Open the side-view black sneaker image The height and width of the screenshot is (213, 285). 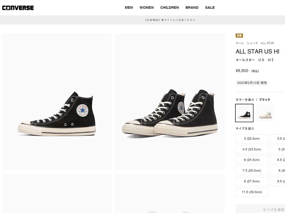click(57, 102)
